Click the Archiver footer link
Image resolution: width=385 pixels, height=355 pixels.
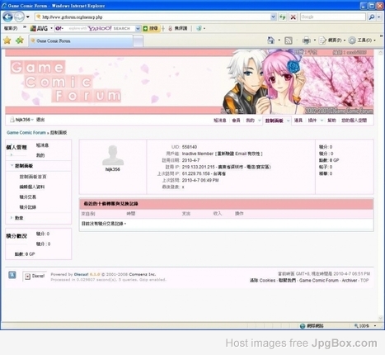point(350,281)
